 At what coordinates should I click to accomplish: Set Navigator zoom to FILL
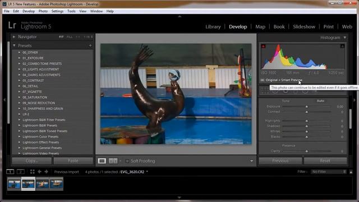point(70,37)
